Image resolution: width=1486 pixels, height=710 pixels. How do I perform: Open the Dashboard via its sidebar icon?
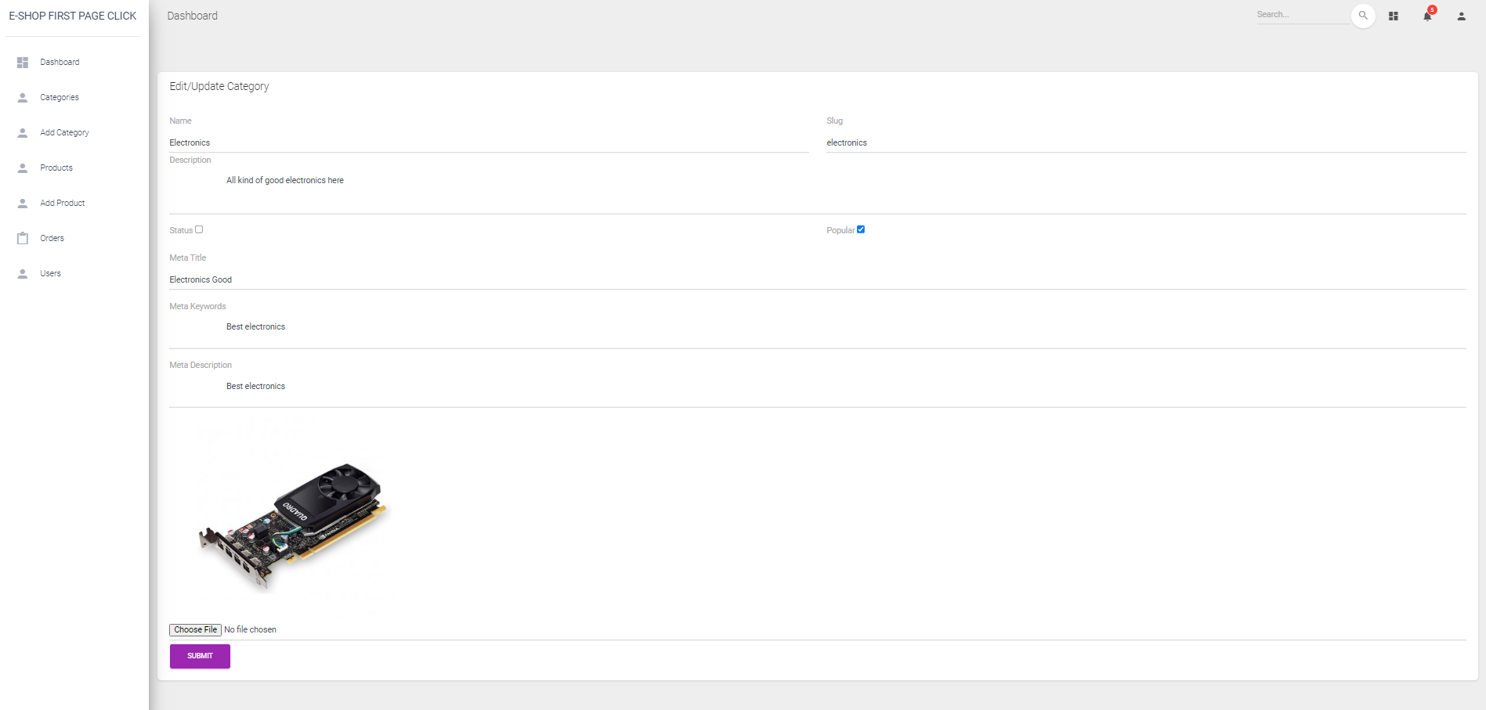tap(23, 62)
